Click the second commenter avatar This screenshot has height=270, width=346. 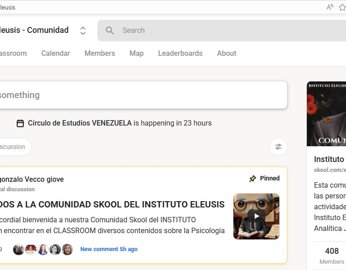(31, 249)
